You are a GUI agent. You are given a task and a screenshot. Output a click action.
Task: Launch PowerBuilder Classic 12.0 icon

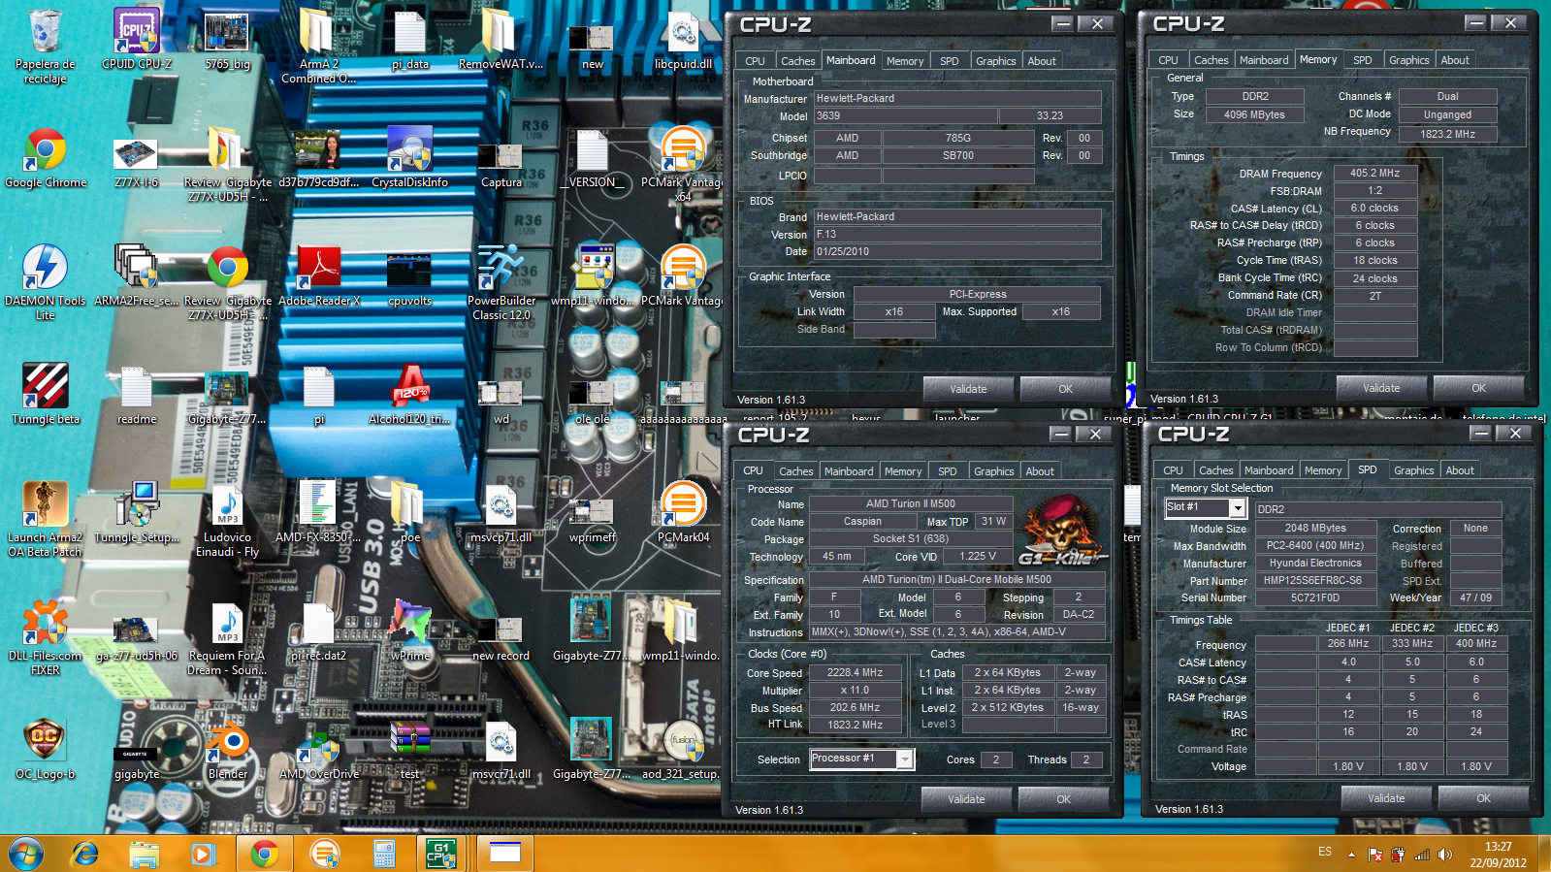[501, 282]
